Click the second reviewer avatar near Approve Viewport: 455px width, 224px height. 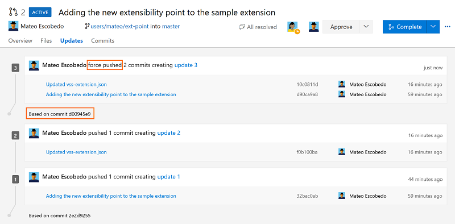pos(314,27)
